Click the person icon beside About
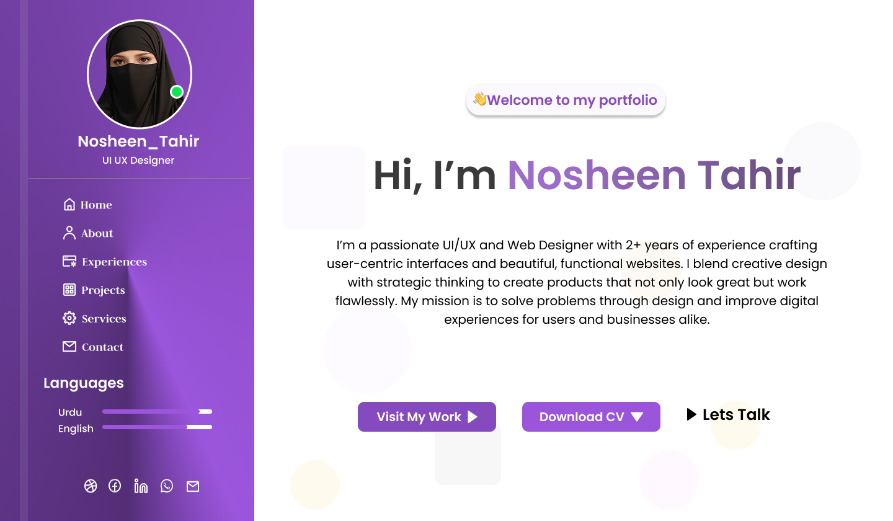 (69, 233)
